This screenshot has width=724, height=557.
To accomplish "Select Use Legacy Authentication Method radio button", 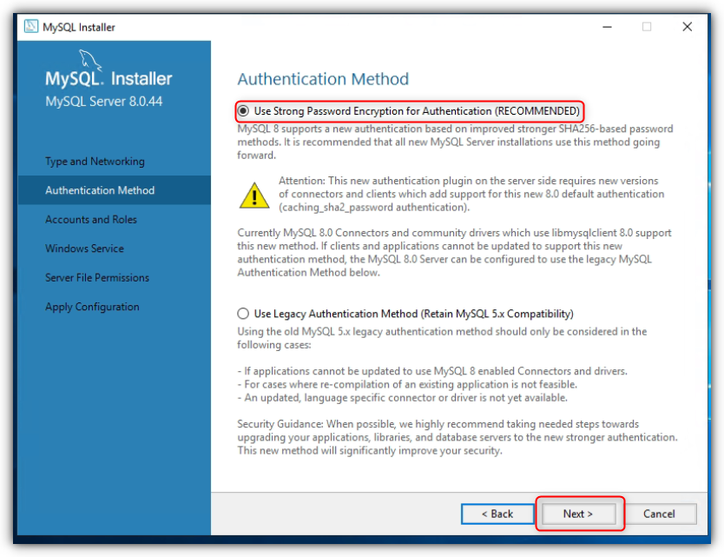I will pyautogui.click(x=243, y=314).
